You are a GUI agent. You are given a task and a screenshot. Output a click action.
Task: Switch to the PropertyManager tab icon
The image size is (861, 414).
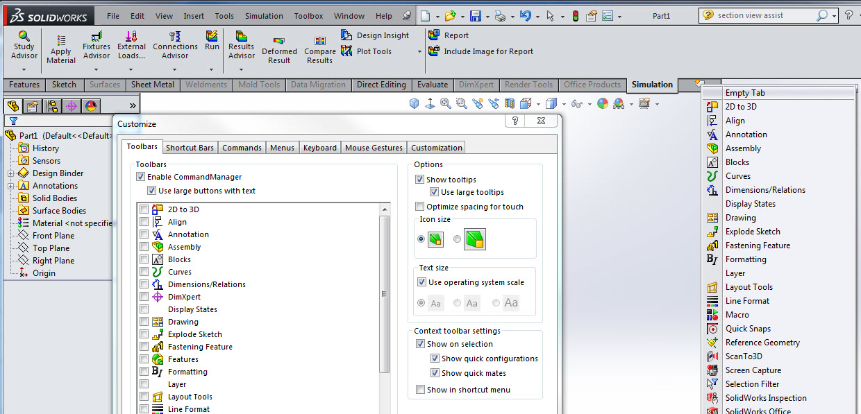click(x=32, y=106)
